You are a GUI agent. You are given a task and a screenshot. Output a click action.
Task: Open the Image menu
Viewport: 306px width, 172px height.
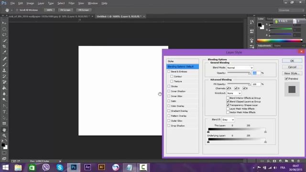tap(30, 3)
